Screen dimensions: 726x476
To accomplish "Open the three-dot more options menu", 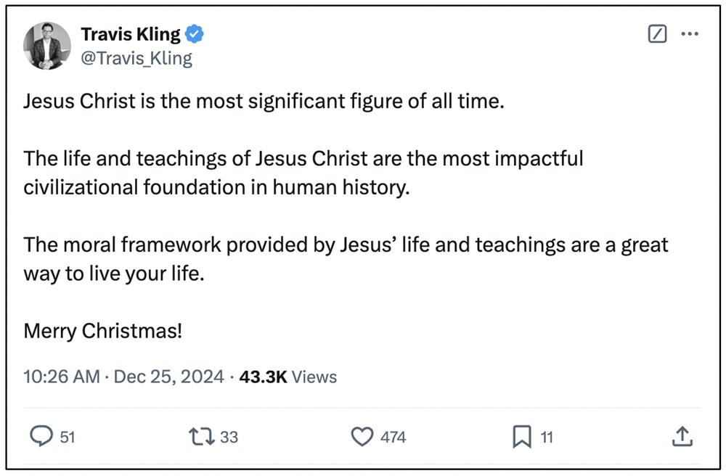I will 689,34.
